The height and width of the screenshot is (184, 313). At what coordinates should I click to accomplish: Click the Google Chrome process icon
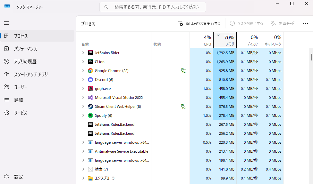pyautogui.click(x=90, y=71)
